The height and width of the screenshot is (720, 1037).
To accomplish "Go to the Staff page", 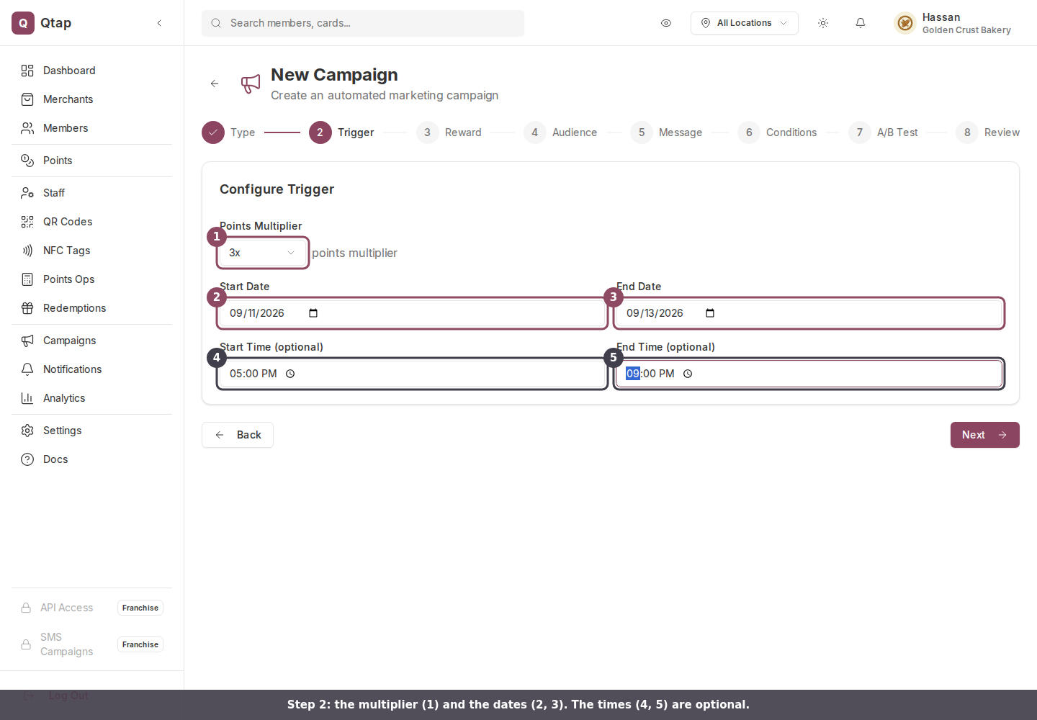I will 92,193.
